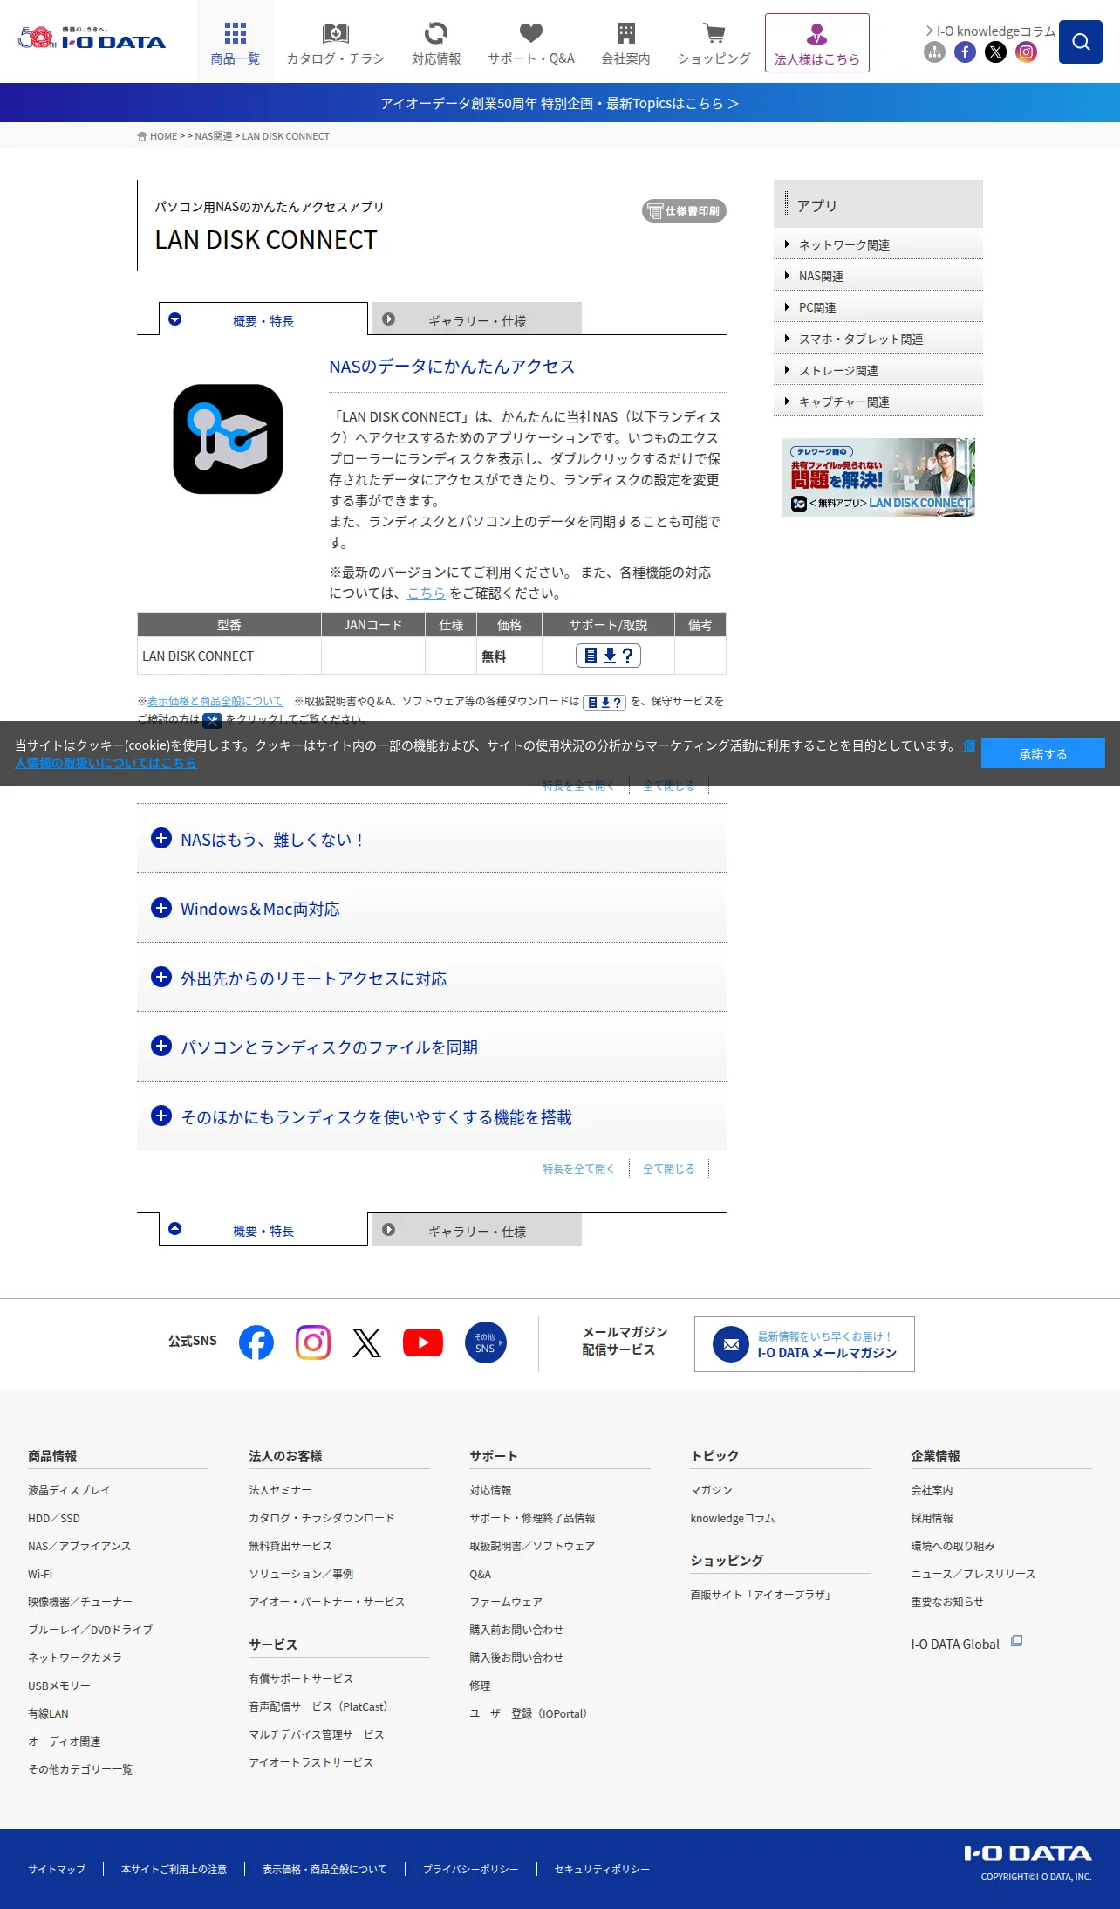This screenshot has width=1120, height=1909.
Task: Click the shopping cart ショッピング icon
Action: coord(714,43)
